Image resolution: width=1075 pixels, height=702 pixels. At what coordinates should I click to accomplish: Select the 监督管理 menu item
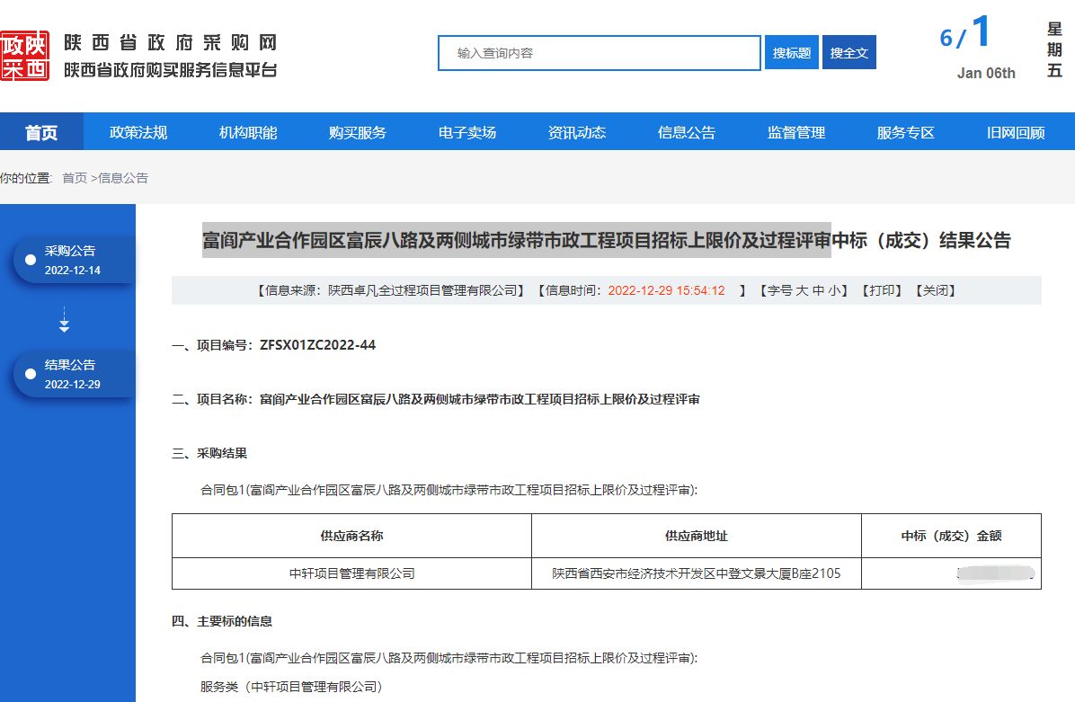click(x=796, y=132)
